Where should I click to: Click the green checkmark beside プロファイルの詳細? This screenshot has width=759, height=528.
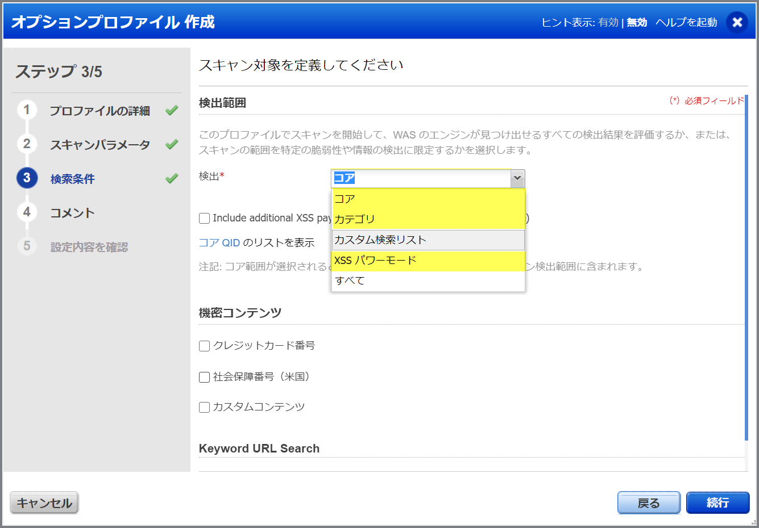[171, 111]
